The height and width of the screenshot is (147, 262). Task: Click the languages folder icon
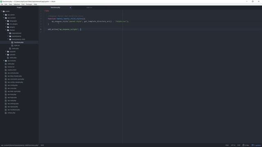(8, 21)
